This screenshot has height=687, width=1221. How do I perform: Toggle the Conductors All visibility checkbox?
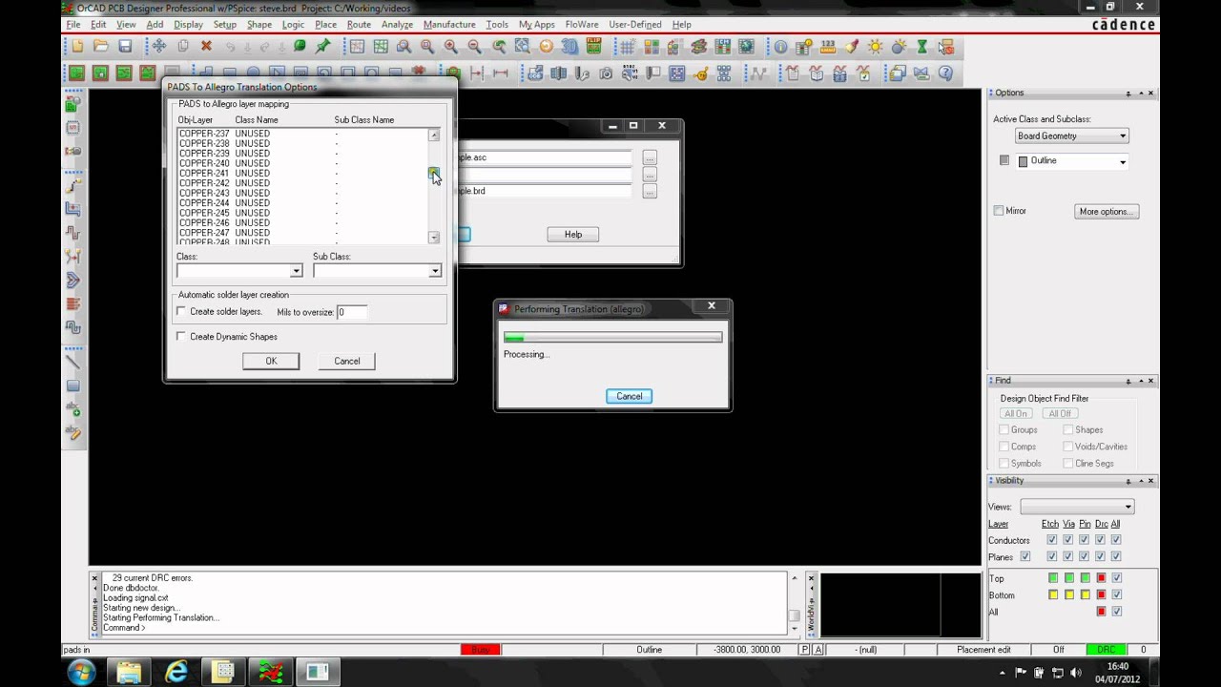point(1116,540)
